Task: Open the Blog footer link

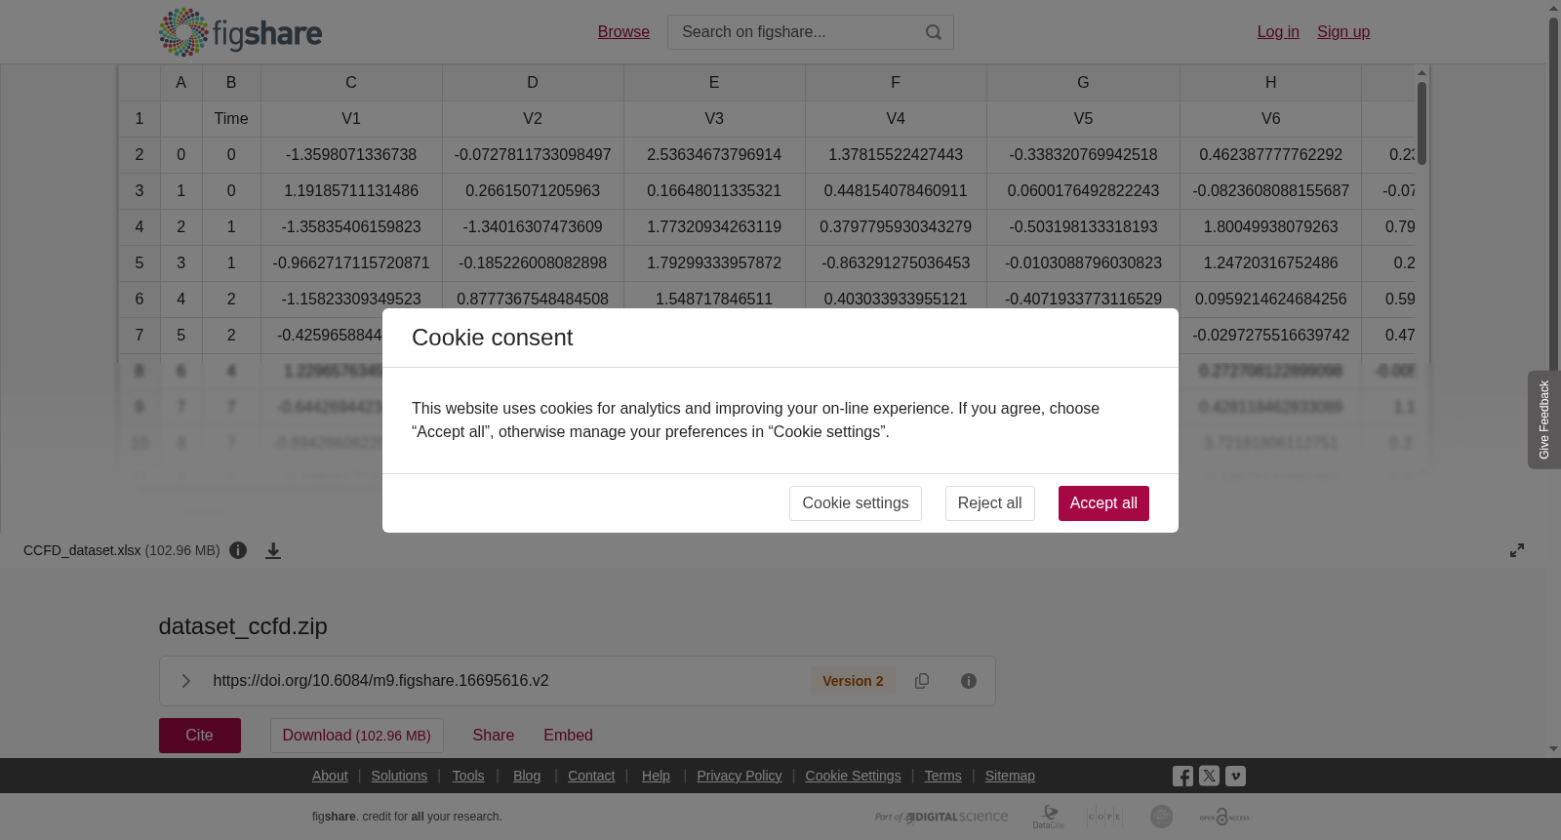Action: coord(527,776)
